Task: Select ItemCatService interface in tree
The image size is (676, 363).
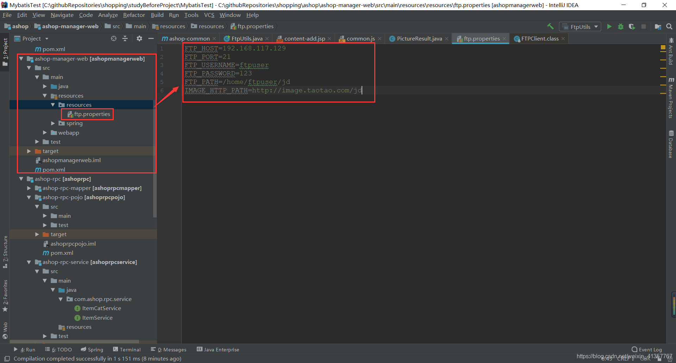Action: pyautogui.click(x=98, y=308)
